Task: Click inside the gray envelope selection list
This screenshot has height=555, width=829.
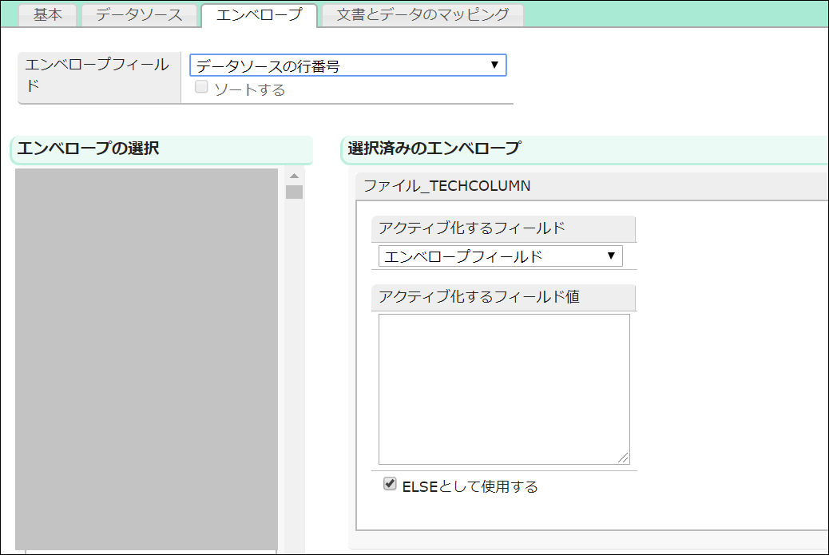Action: 146,358
